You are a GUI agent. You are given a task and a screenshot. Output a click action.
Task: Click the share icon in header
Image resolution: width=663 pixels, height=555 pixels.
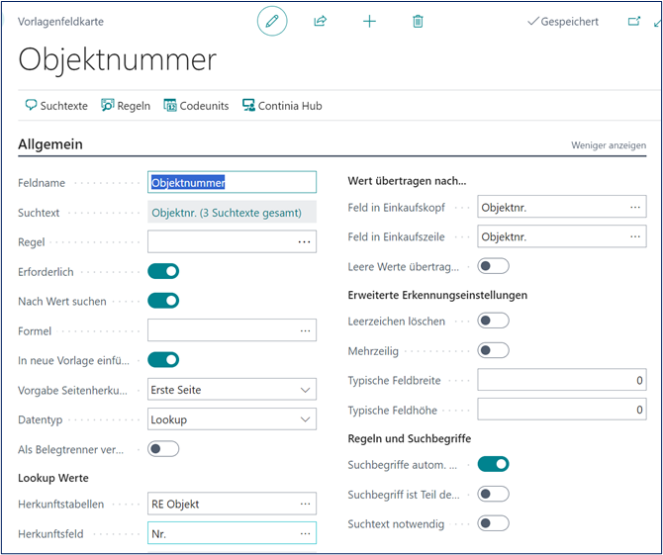pos(321,21)
